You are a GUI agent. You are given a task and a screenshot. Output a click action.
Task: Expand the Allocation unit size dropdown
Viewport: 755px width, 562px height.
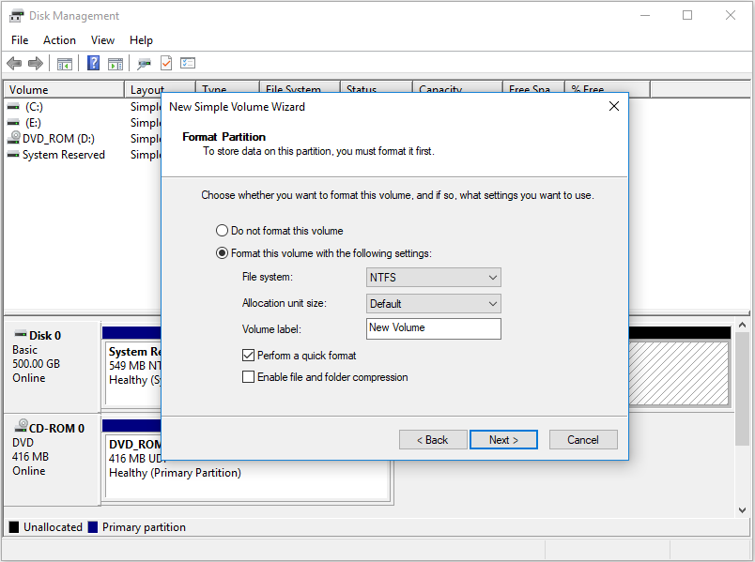click(433, 304)
